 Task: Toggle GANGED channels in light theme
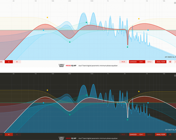(133, 62)
